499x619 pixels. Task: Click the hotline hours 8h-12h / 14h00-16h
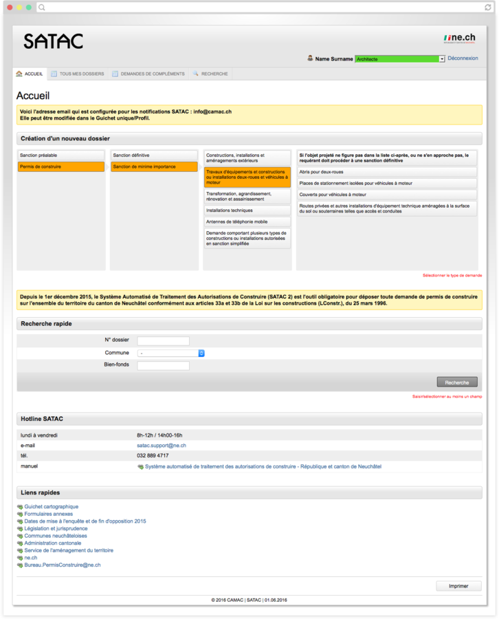pyautogui.click(x=159, y=435)
